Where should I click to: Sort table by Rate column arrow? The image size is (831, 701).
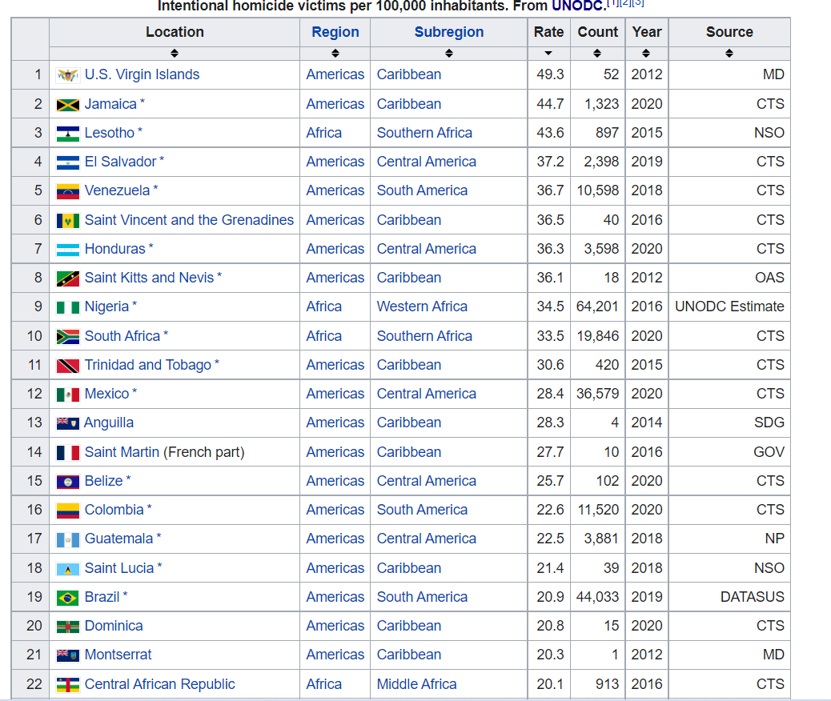tap(548, 53)
